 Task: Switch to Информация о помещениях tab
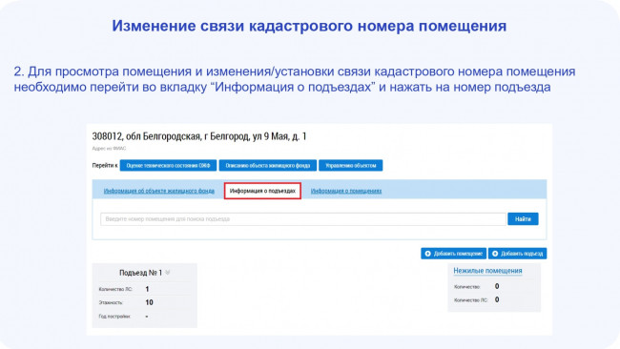click(x=346, y=191)
